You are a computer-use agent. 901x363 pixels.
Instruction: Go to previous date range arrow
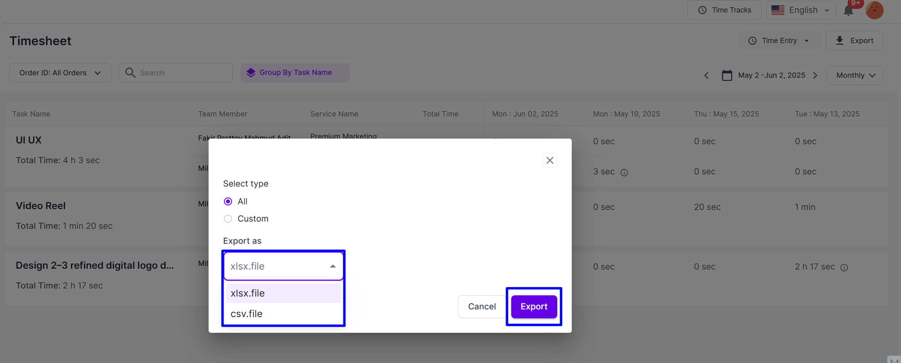coord(707,75)
